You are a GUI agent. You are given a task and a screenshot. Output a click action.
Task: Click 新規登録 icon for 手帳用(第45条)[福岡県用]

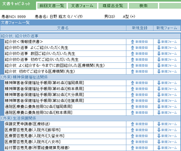(132, 83)
